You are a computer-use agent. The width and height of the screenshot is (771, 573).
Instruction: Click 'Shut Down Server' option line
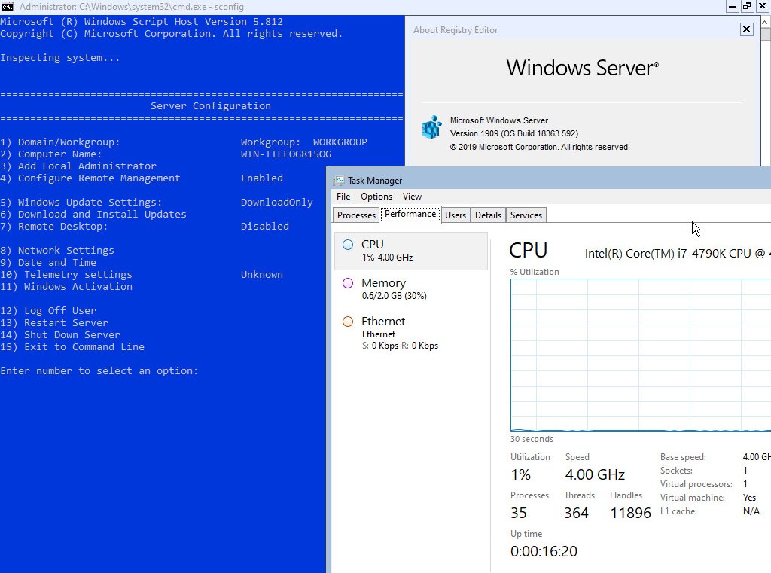click(x=60, y=335)
